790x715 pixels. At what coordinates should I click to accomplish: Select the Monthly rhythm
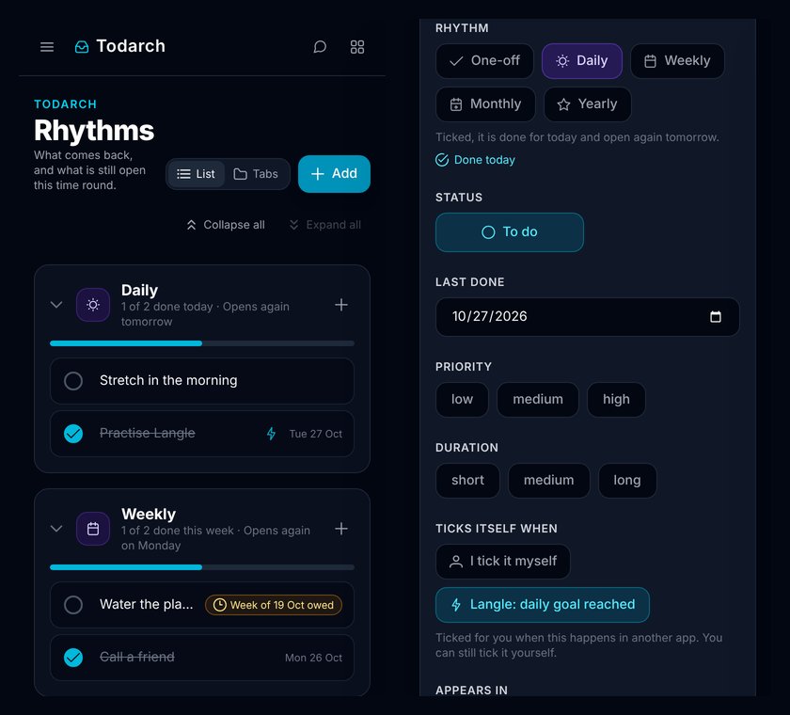(485, 104)
